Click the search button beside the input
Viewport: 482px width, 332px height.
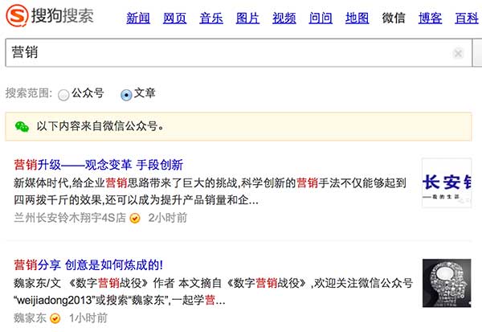click(477, 52)
